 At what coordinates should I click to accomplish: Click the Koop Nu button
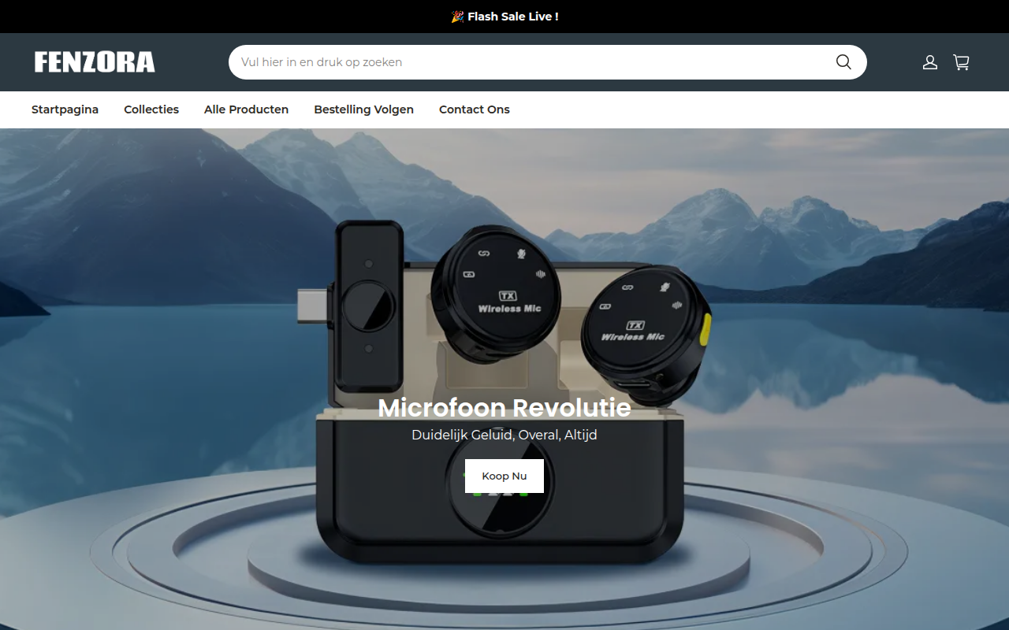(504, 476)
